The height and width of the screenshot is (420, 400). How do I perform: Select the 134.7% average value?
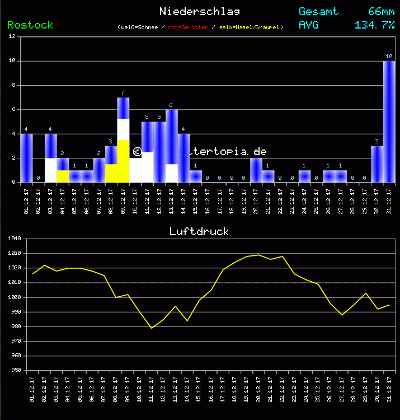pos(374,25)
